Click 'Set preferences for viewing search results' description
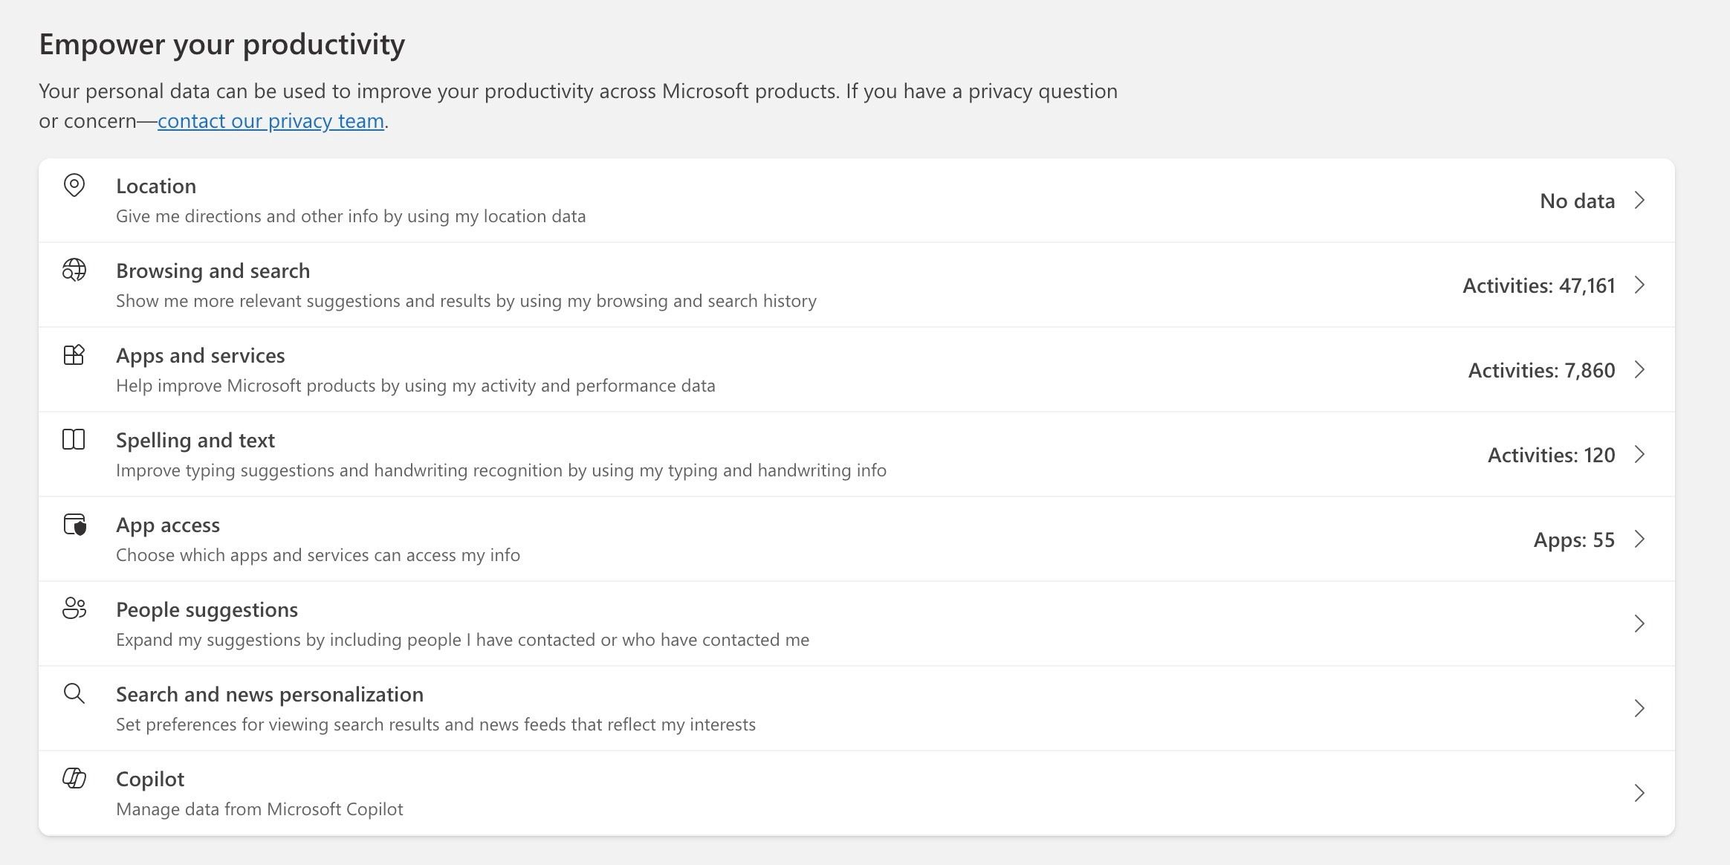This screenshot has width=1730, height=865. (x=435, y=725)
